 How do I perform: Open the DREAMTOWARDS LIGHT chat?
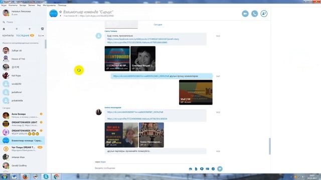pyautogui.click(x=23, y=123)
